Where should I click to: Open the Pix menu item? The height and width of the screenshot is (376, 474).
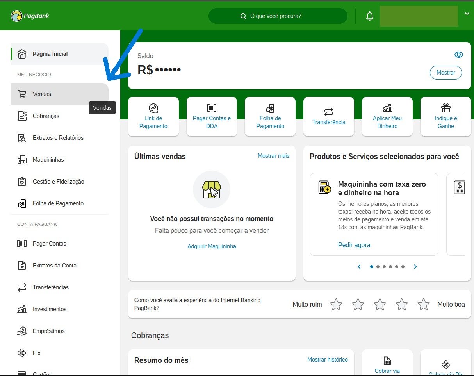click(60, 353)
